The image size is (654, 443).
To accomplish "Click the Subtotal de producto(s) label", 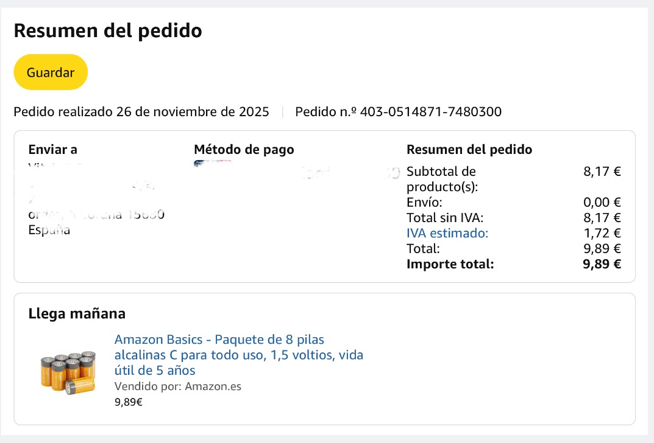I will pos(442,179).
